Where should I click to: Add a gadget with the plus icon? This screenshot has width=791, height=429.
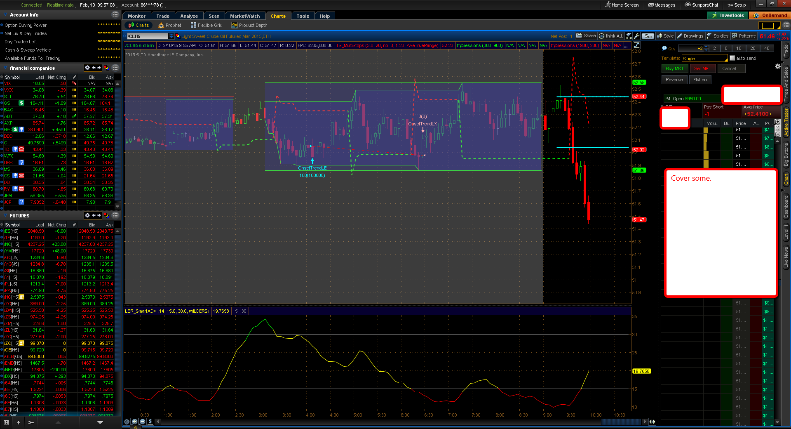tap(19, 422)
